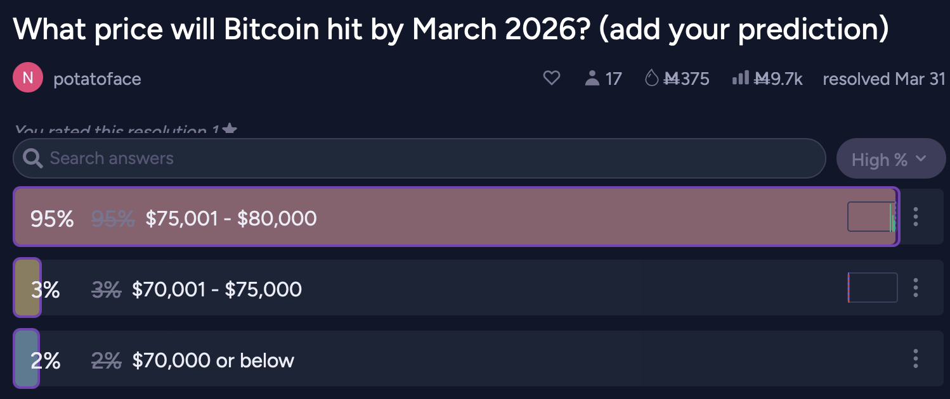The image size is (950, 399).
Task: Like the market with the heart icon
Action: point(552,79)
